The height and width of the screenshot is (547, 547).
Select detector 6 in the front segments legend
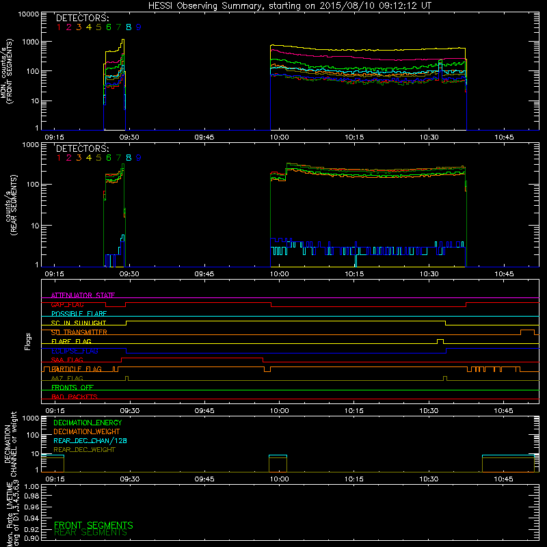pyautogui.click(x=109, y=27)
